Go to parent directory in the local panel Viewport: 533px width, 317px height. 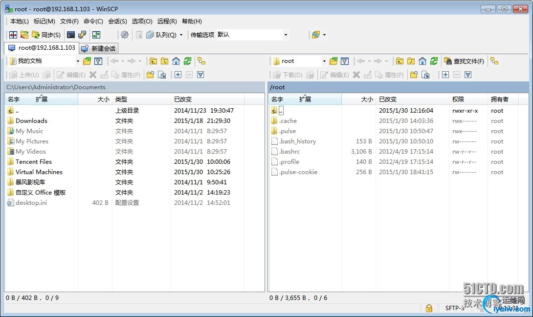point(154,61)
